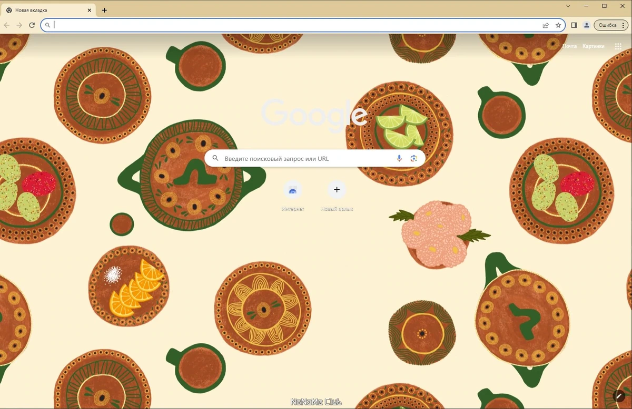Customize Chrome with the pencil icon

tap(620, 396)
